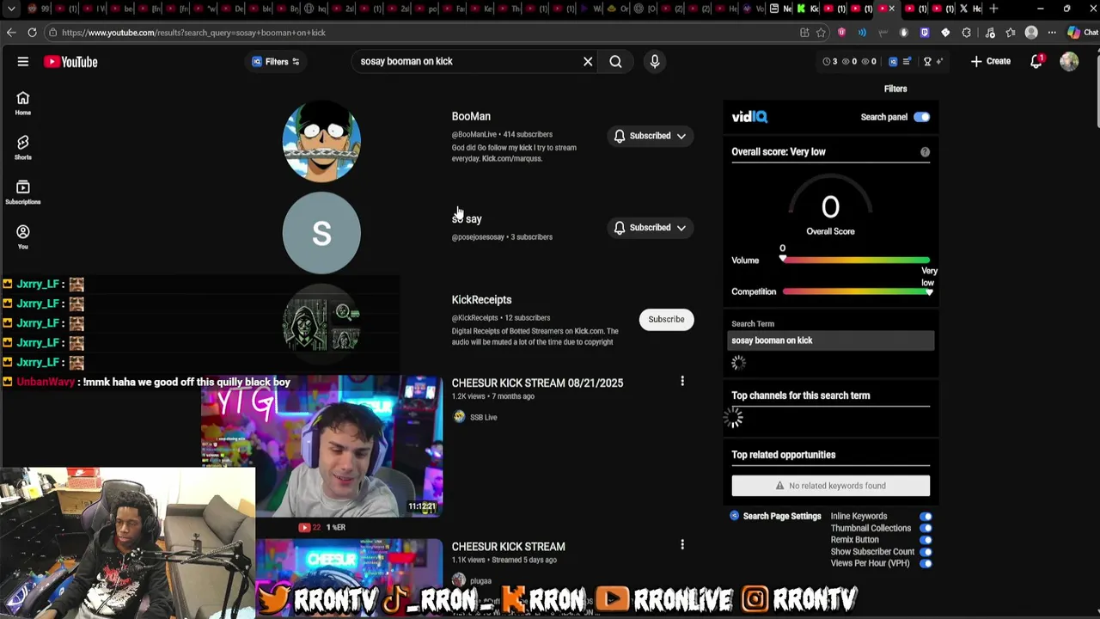This screenshot has height=619, width=1100.
Task: Open Home in the left sidebar
Action: point(23,103)
